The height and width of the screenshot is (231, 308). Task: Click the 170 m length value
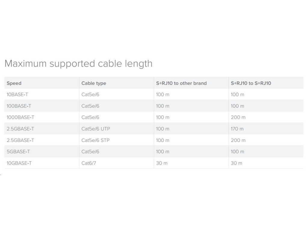coord(237,129)
